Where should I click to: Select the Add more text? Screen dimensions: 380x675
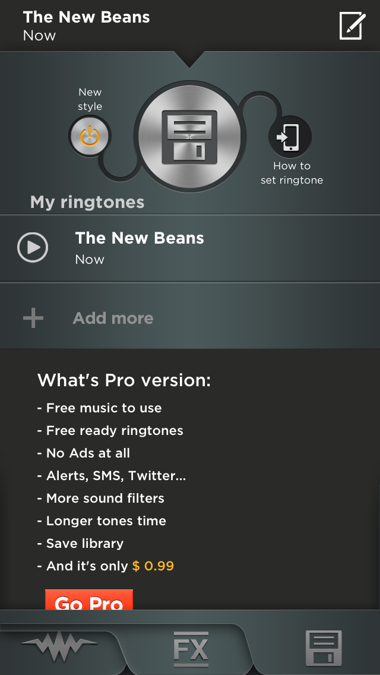(x=113, y=318)
